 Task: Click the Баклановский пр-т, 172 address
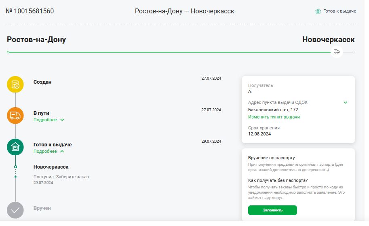pyautogui.click(x=273, y=110)
